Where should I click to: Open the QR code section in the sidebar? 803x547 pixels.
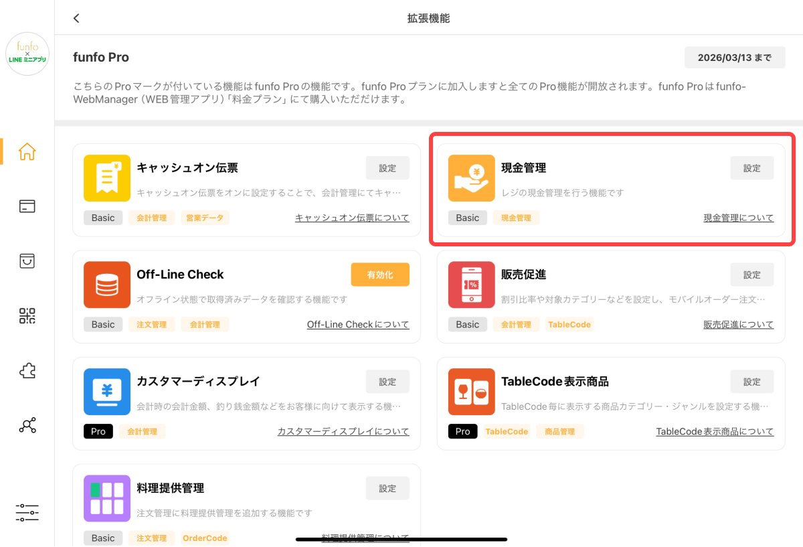point(27,315)
